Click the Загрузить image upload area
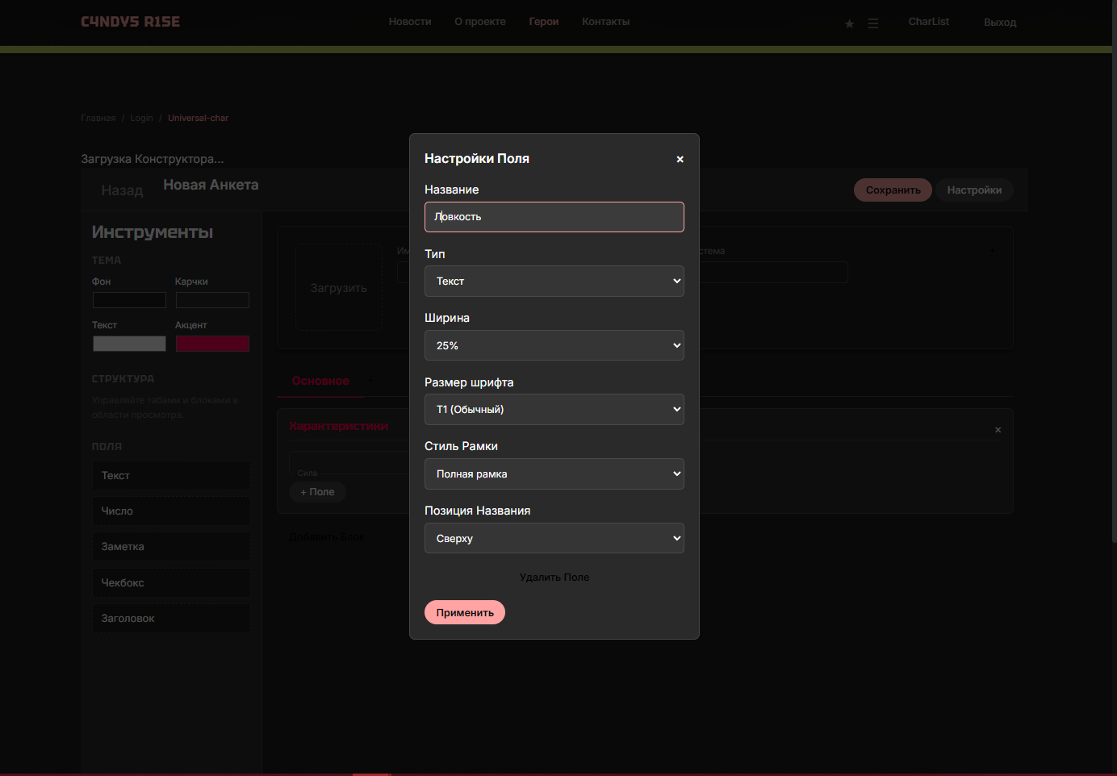1117x776 pixels. tap(339, 287)
